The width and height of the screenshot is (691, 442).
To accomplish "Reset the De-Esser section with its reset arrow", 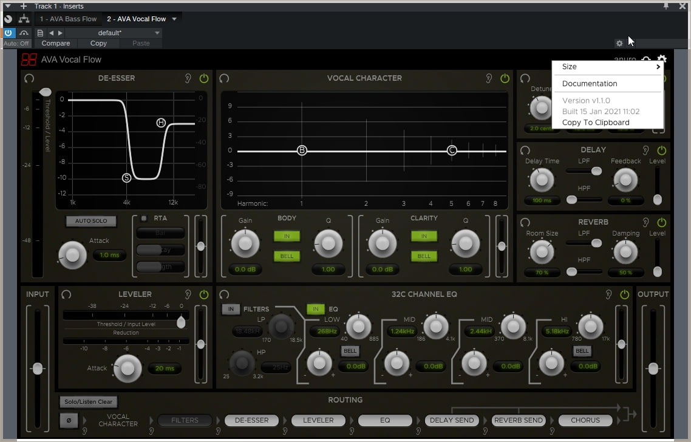I will coord(29,78).
